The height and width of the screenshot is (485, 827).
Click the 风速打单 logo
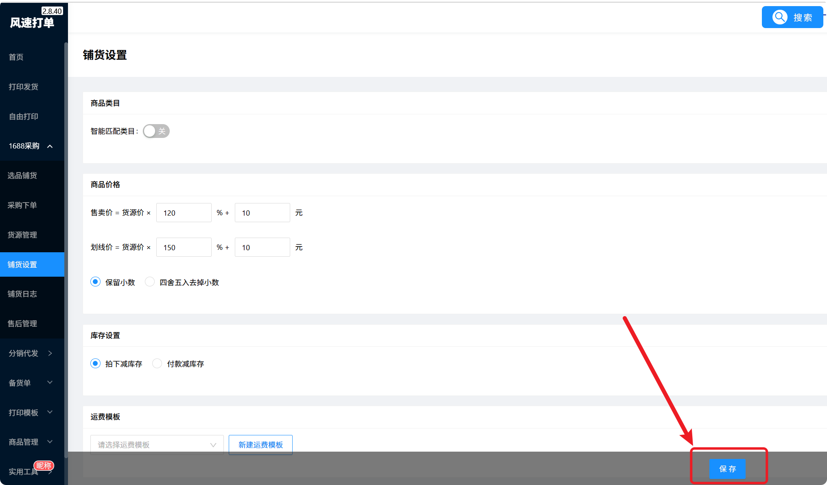(32, 22)
